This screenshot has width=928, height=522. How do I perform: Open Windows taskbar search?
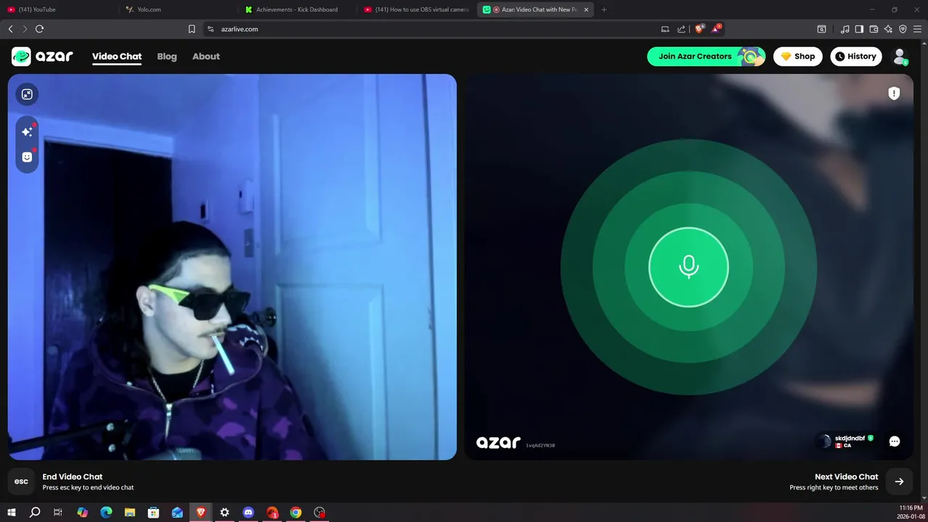click(35, 513)
